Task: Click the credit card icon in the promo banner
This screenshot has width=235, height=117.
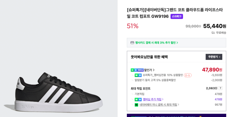Action: [x=132, y=43]
